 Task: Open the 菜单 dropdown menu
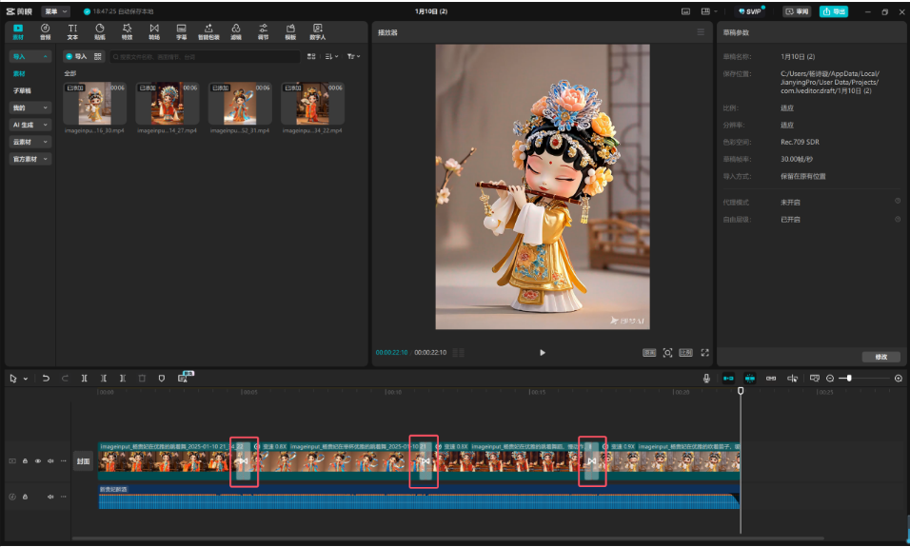pos(56,11)
